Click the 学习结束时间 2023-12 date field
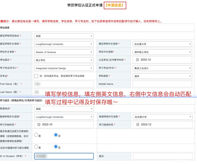This screenshot has height=164, width=197. [163, 124]
